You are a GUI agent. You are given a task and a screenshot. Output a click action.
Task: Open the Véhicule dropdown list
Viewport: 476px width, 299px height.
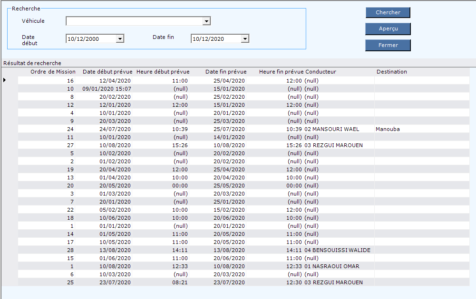pyautogui.click(x=206, y=21)
